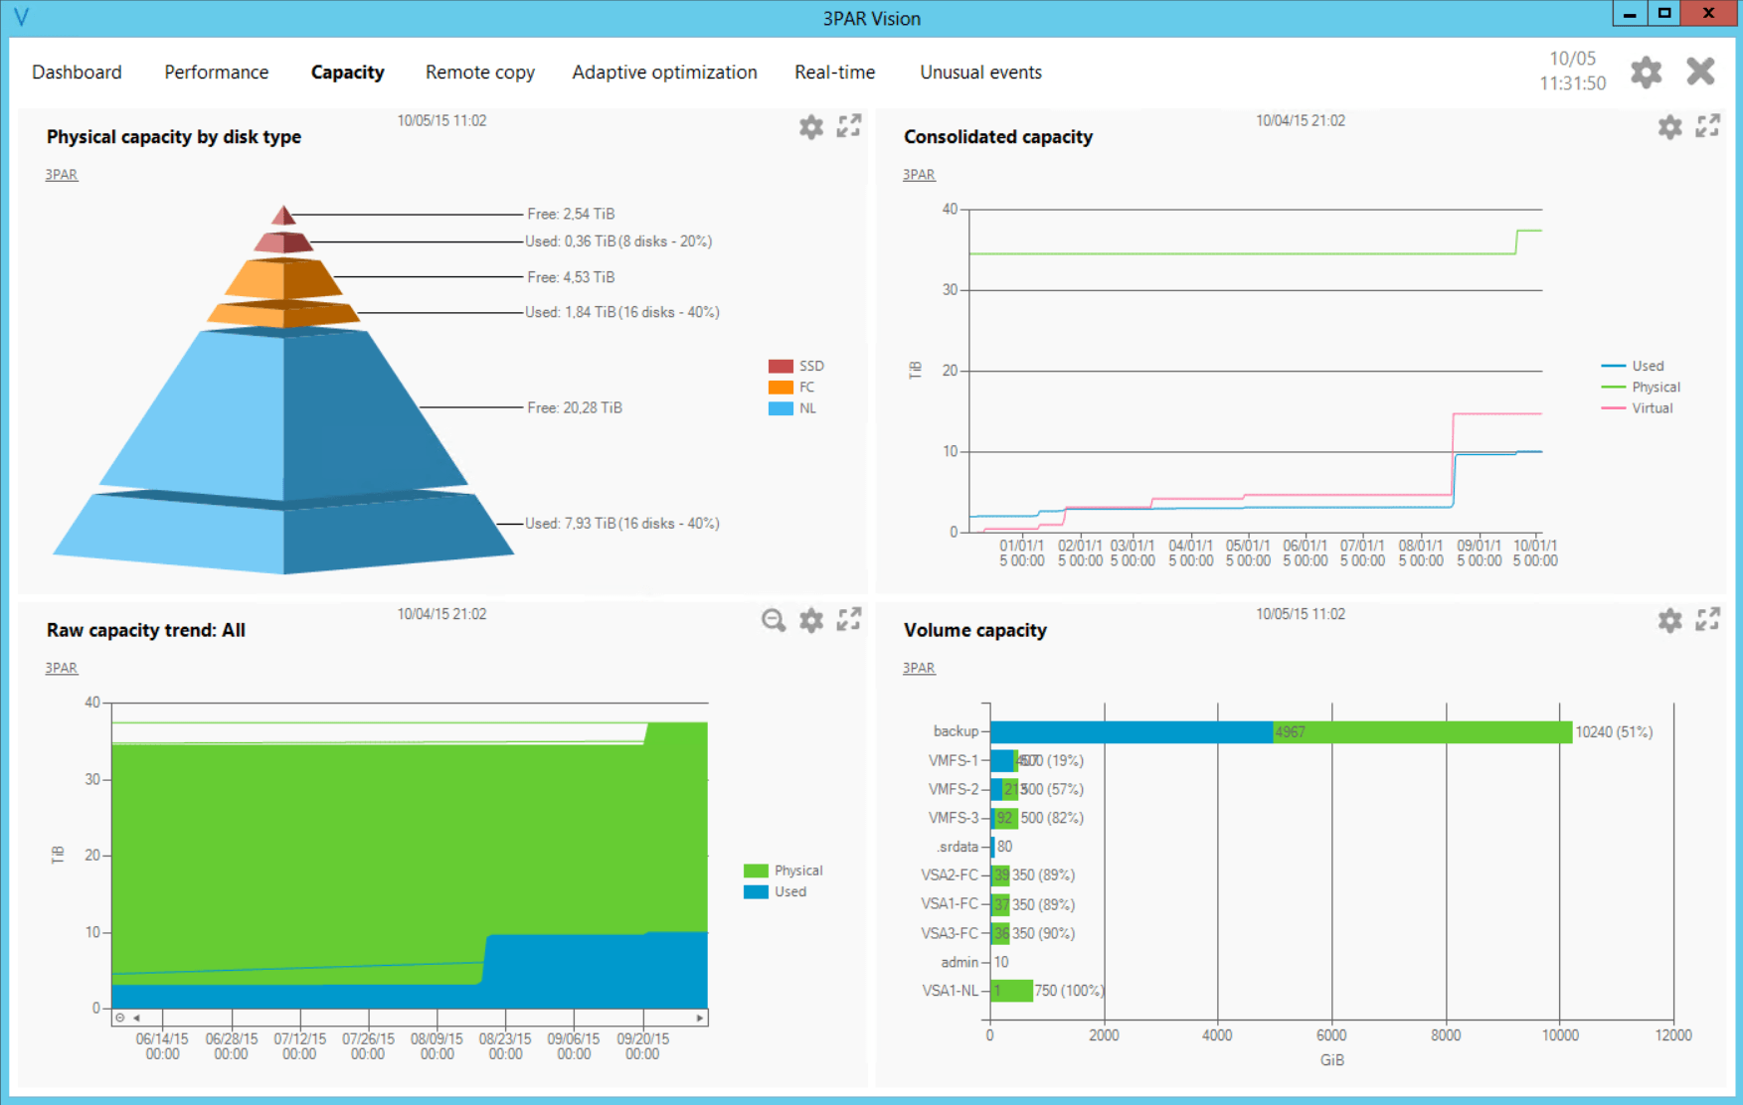Click the 3PAR Vision app logo icon

[x=21, y=17]
